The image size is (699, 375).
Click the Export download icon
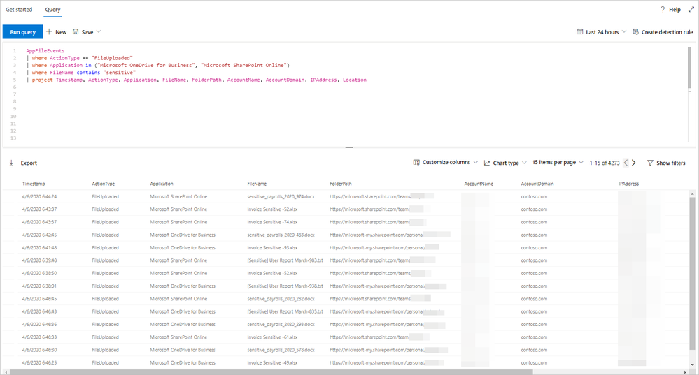click(12, 163)
